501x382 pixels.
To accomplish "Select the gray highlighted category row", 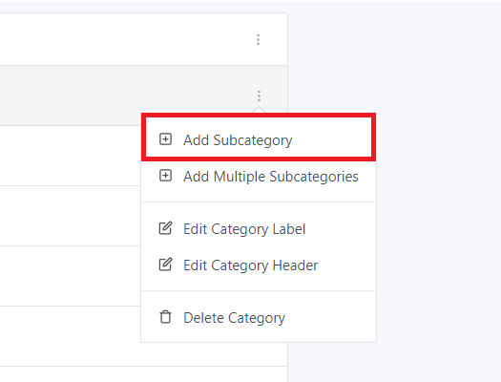I will (128, 95).
